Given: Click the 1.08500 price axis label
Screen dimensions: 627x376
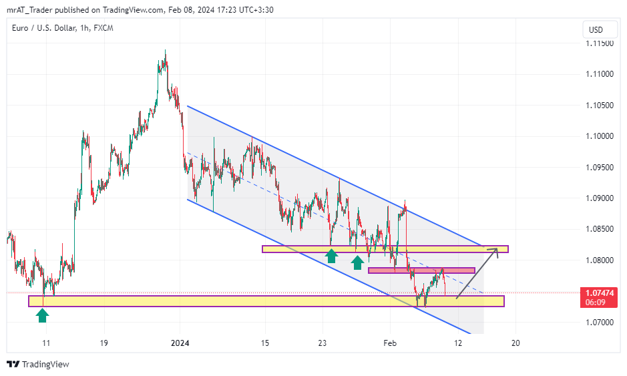Looking at the screenshot, I should click(600, 229).
